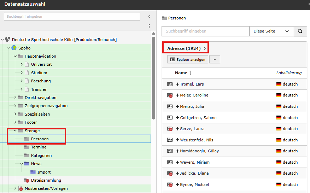Image resolution: width=310 pixels, height=193 pixels.
Task: Click the Dateisammlung folder icon
Action: (x=27, y=180)
